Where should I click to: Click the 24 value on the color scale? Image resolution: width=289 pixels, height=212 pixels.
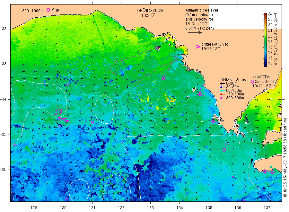(270, 14)
